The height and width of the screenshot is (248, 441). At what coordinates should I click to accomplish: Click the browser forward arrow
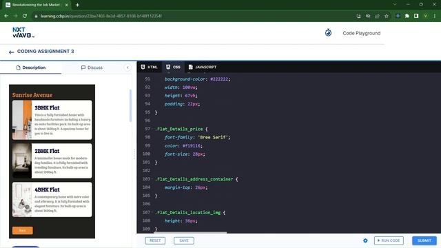tap(15, 16)
